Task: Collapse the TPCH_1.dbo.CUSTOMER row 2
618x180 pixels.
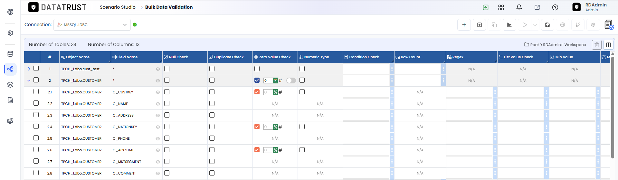Action: [x=29, y=81]
